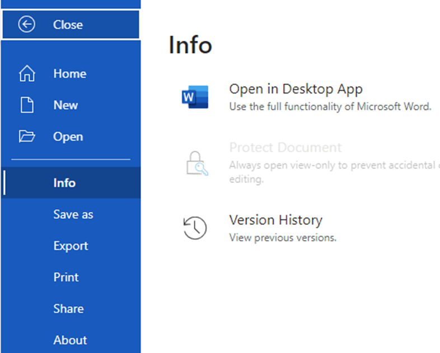Go to Home in the sidebar
The height and width of the screenshot is (353, 440).
[69, 74]
